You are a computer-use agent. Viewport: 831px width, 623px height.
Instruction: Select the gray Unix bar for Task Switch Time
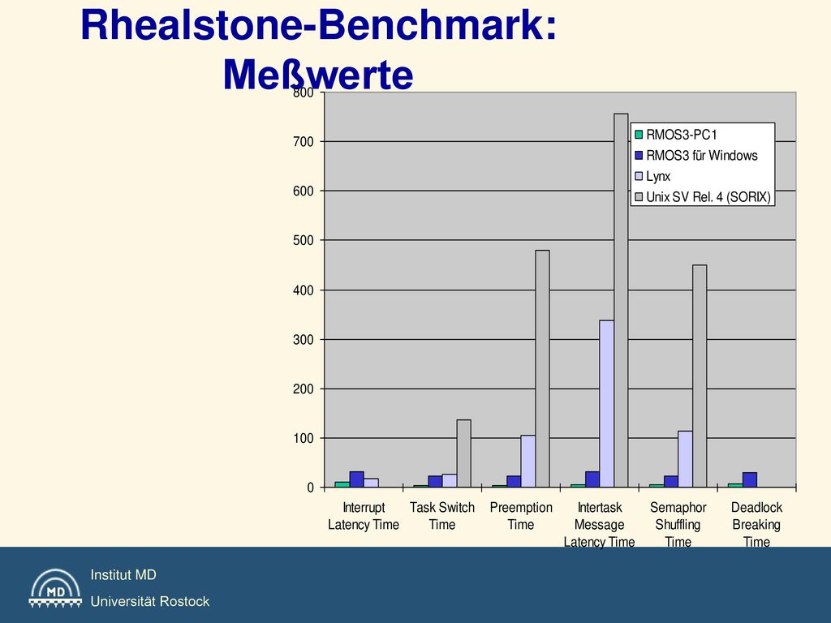pos(463,453)
